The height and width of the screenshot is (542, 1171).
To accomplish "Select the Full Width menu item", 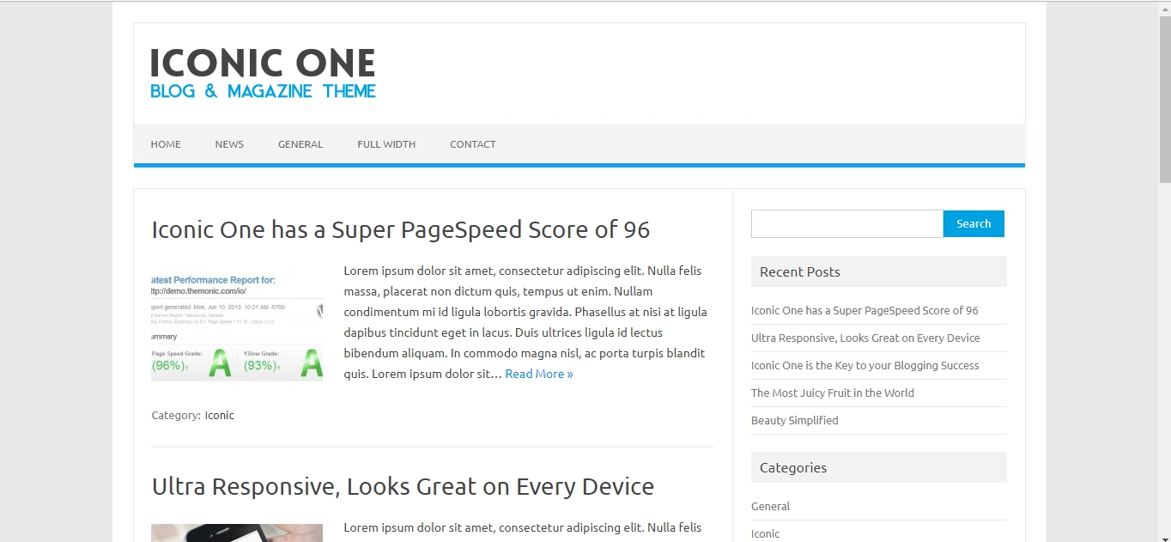I will pos(386,144).
